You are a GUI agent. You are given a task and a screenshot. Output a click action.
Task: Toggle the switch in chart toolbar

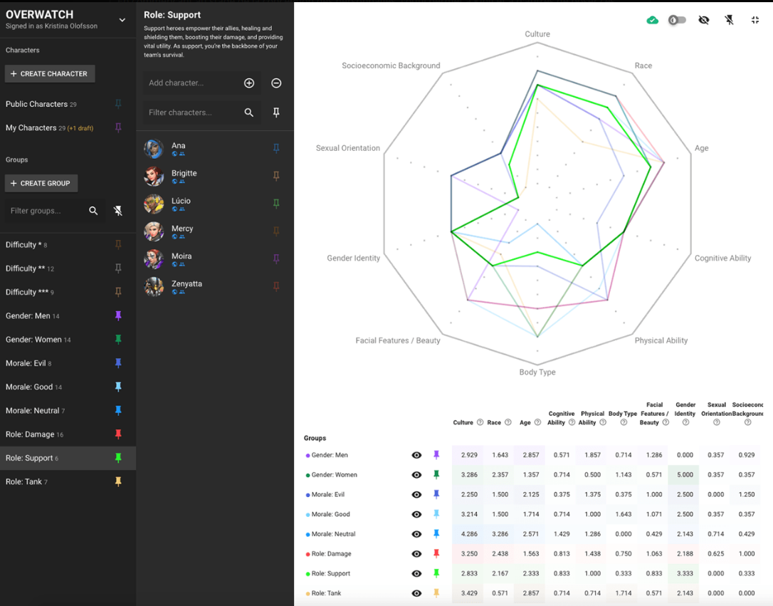pyautogui.click(x=677, y=20)
